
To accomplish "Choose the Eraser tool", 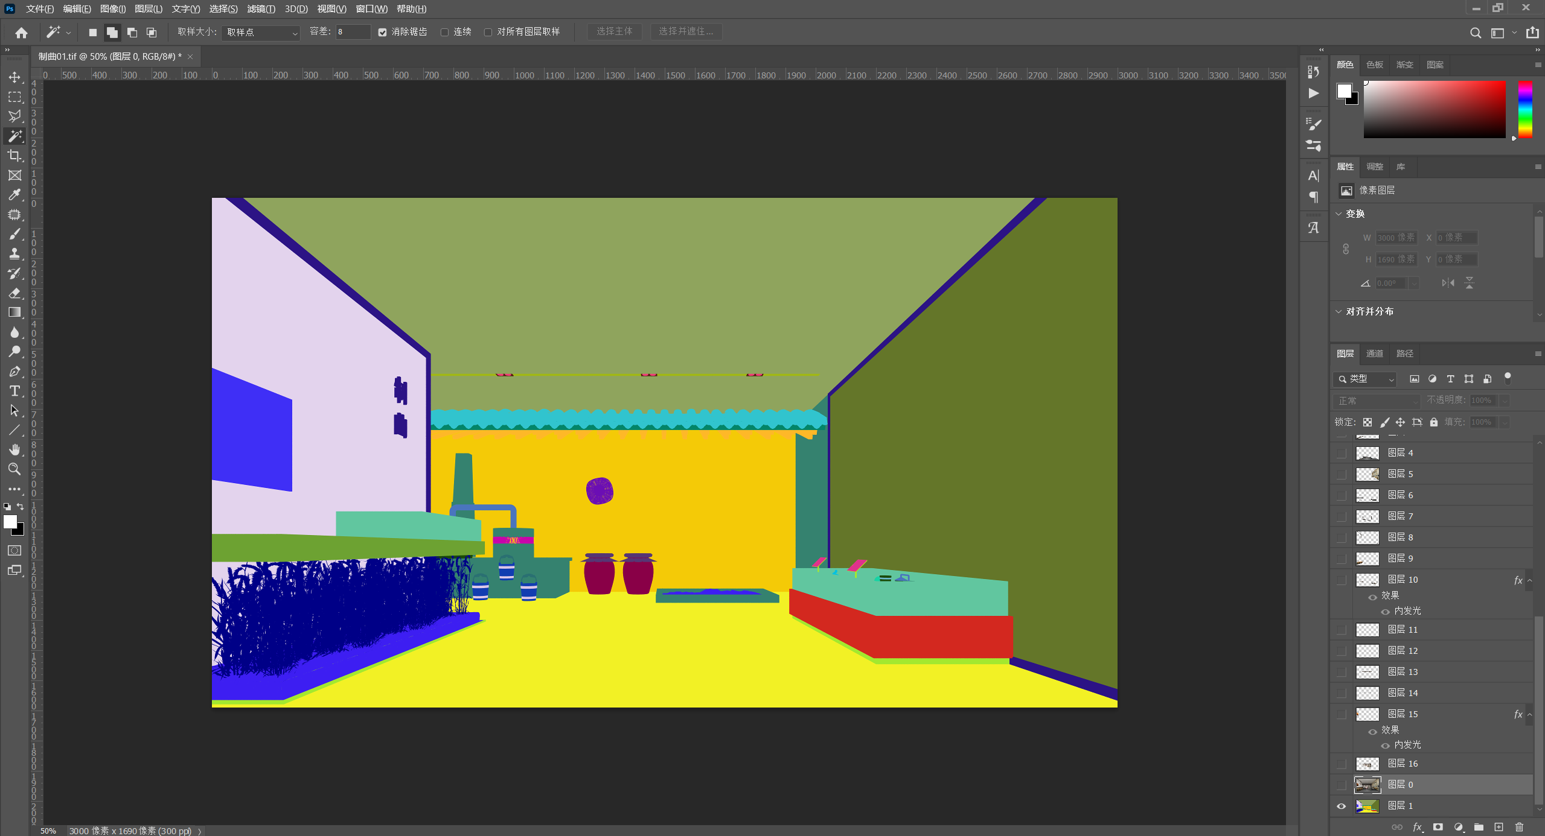I will tap(14, 293).
